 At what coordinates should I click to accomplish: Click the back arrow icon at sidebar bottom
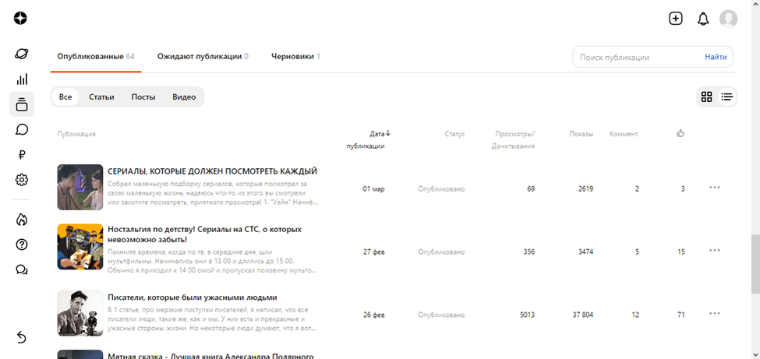(21, 337)
